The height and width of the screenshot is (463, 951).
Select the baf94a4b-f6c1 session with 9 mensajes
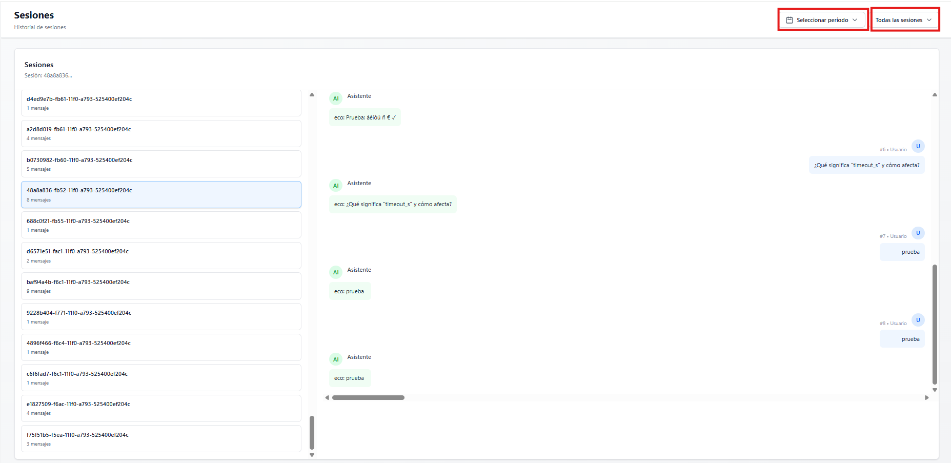pos(161,286)
